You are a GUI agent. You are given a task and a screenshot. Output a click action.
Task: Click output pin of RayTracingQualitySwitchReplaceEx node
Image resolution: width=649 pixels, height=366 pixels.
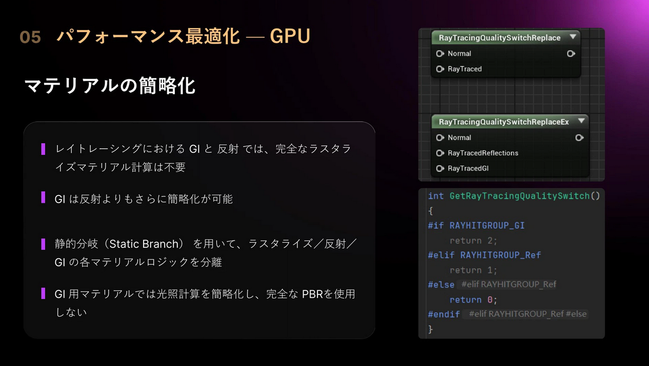579,138
